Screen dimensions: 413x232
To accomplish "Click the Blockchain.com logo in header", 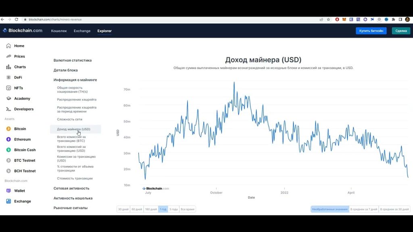I will [x=23, y=31].
